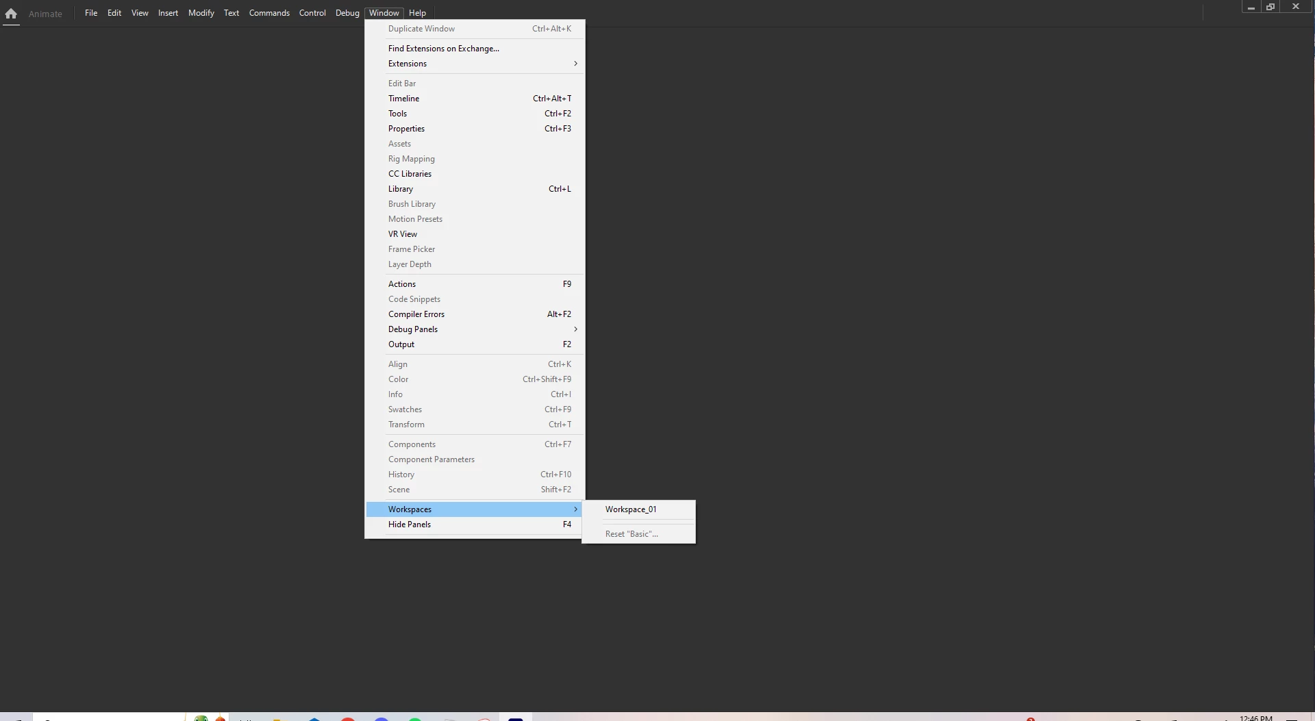Click Info menu entry
The width and height of the screenshot is (1315, 721).
point(474,394)
